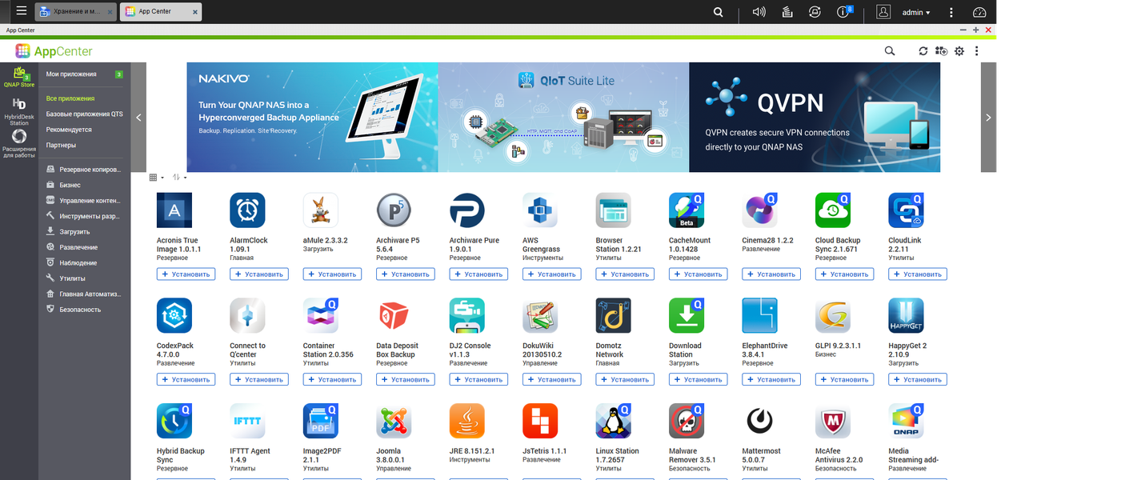
Task: Install Browser Station
Action: point(625,274)
